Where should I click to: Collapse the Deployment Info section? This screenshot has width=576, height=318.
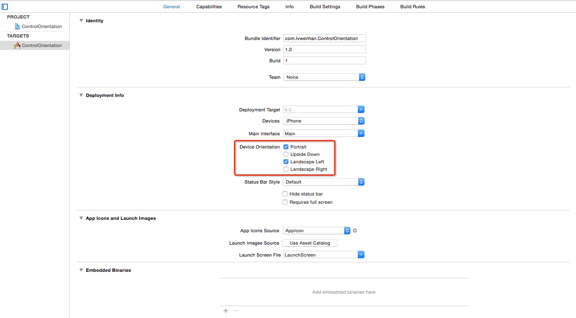pyautogui.click(x=81, y=95)
